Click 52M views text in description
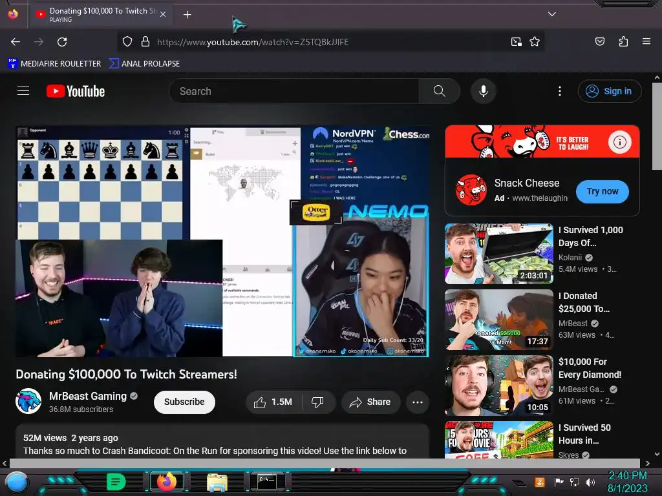The width and height of the screenshot is (662, 496). (45, 438)
